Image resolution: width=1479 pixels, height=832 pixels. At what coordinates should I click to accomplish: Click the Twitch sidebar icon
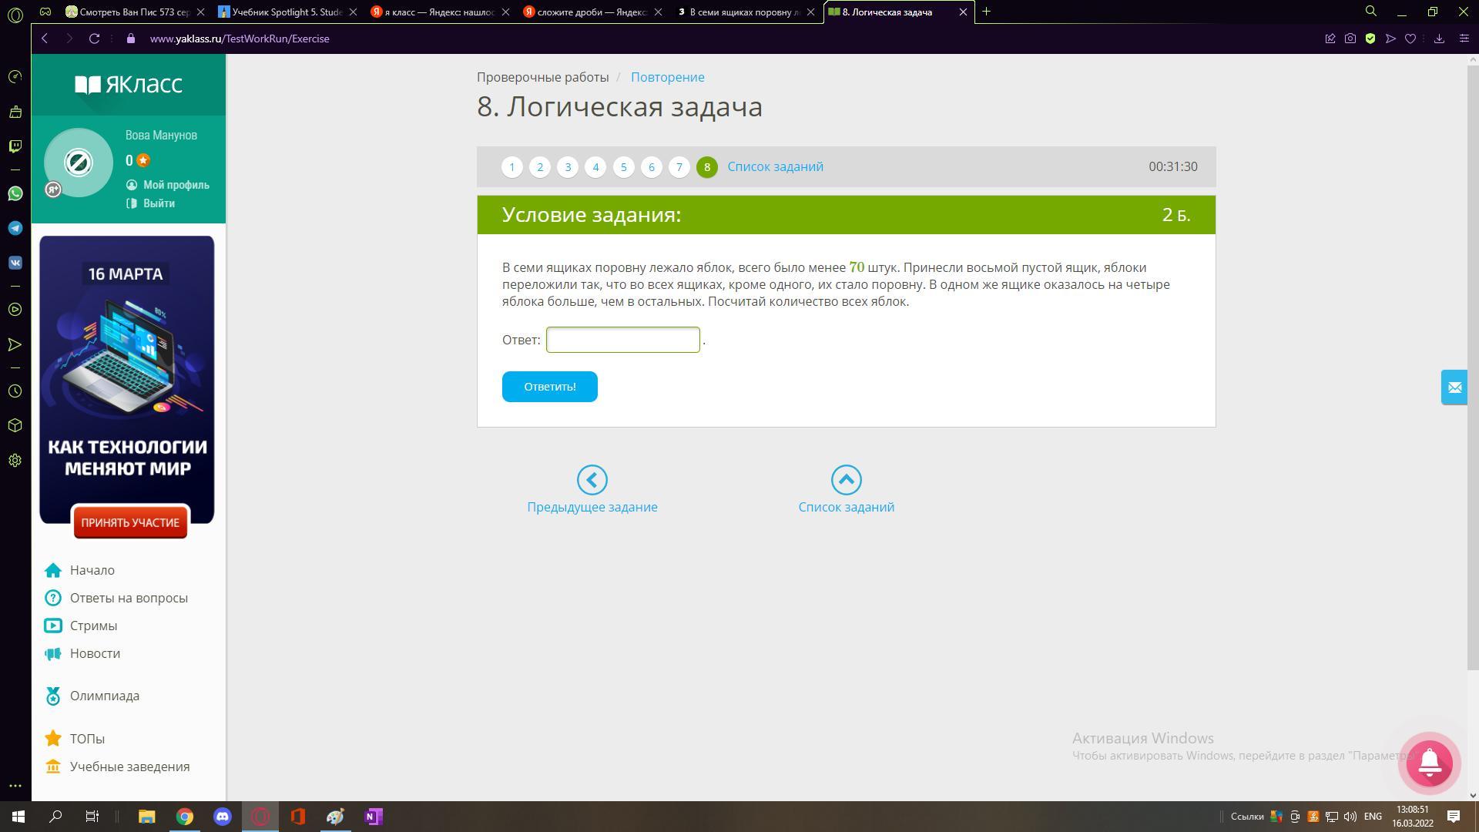[x=15, y=146]
